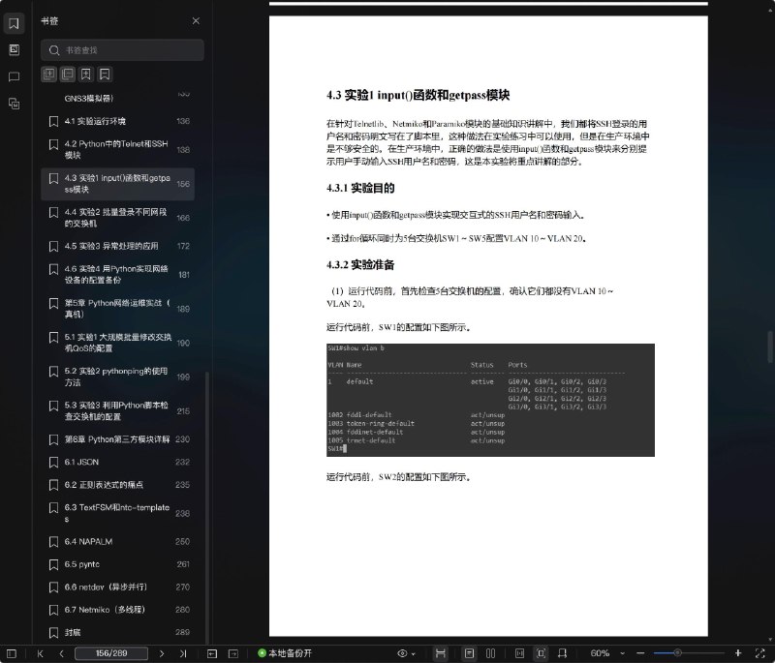Image resolution: width=775 pixels, height=663 pixels.
Task: Jump to last page using end arrow
Action: click(184, 653)
